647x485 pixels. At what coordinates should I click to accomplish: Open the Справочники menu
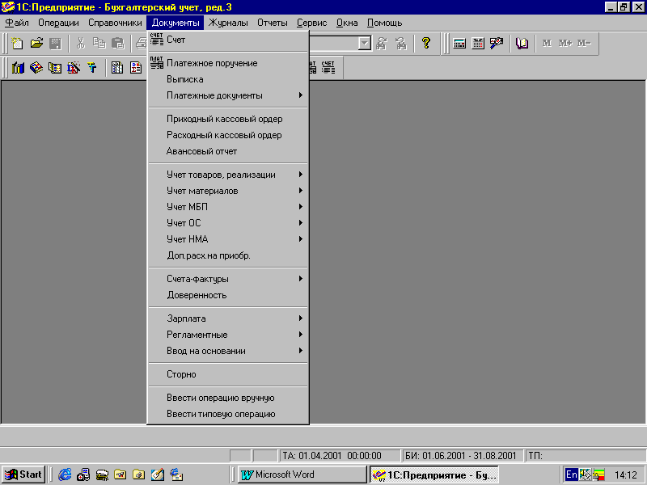[115, 23]
